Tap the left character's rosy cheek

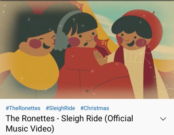35,44
